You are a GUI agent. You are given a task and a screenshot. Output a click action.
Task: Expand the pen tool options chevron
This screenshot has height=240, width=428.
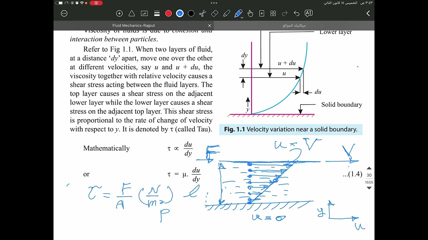242,18
